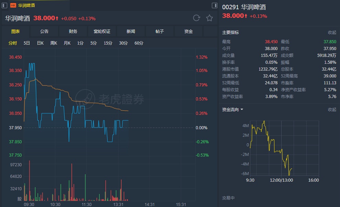The width and height of the screenshot is (340, 207).
Task: Toggle the right panel layout icon
Action: tap(214, 5)
